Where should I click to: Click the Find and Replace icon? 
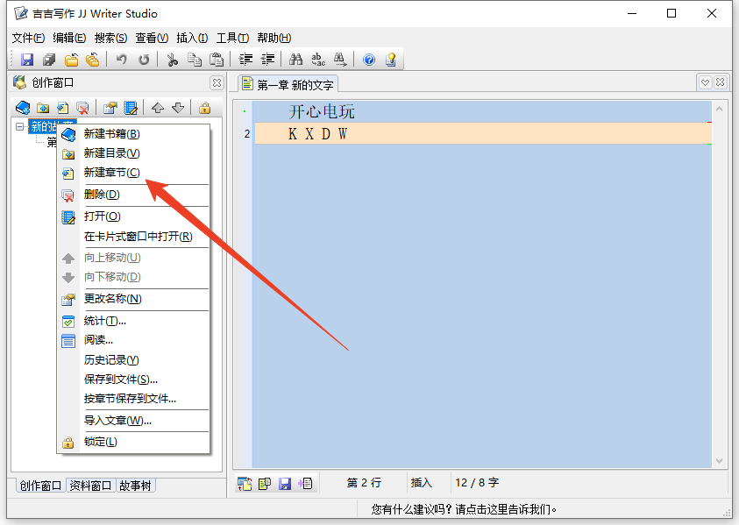coord(317,59)
